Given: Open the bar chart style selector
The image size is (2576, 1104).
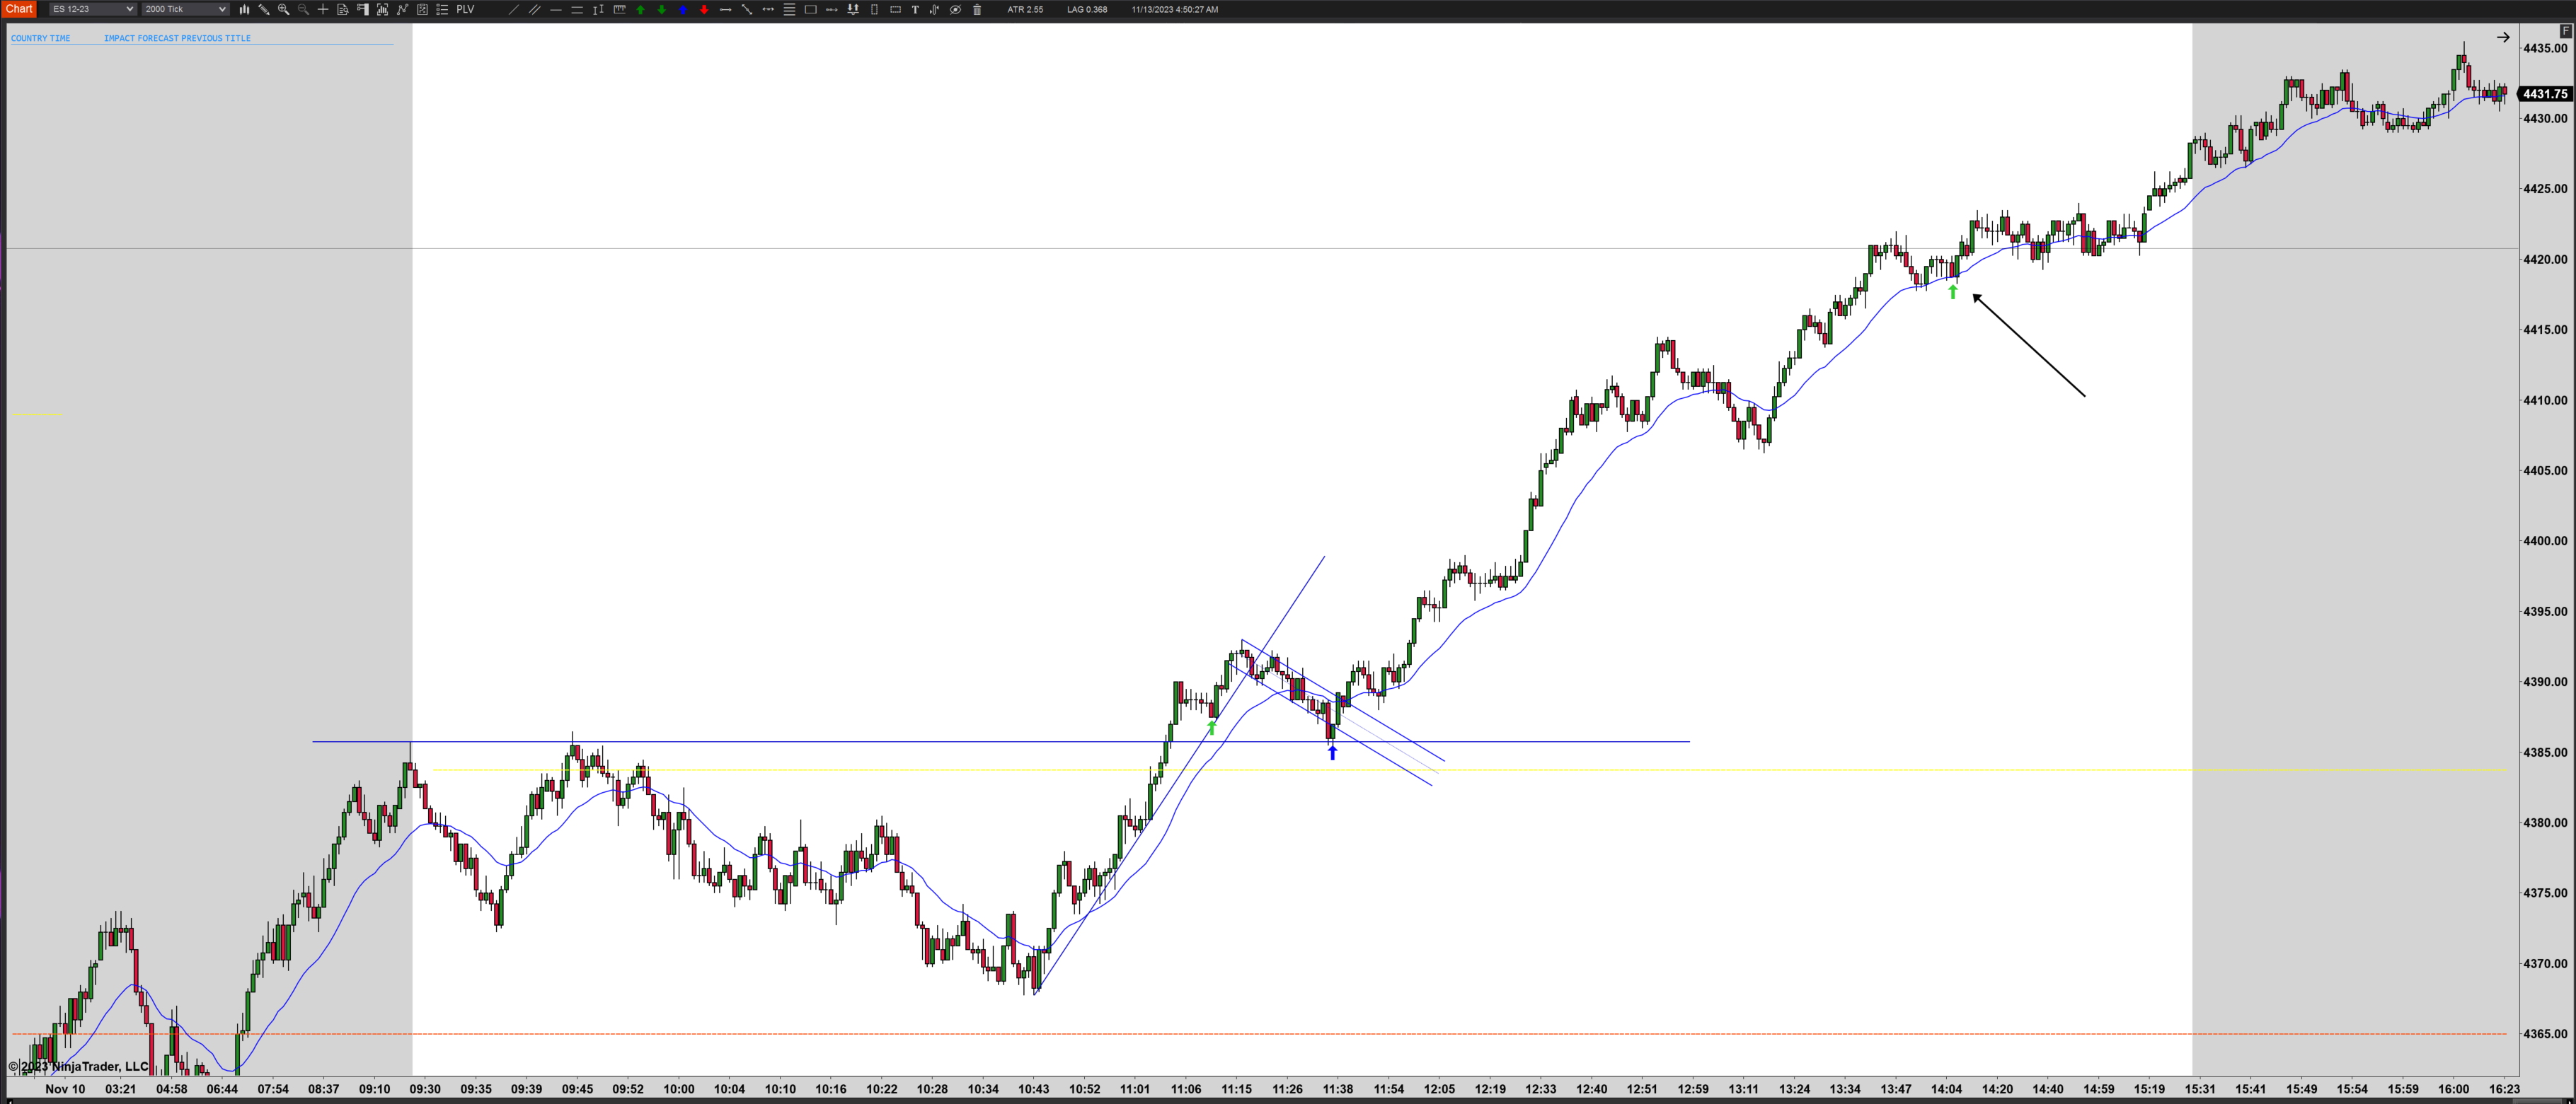Looking at the screenshot, I should (x=244, y=9).
